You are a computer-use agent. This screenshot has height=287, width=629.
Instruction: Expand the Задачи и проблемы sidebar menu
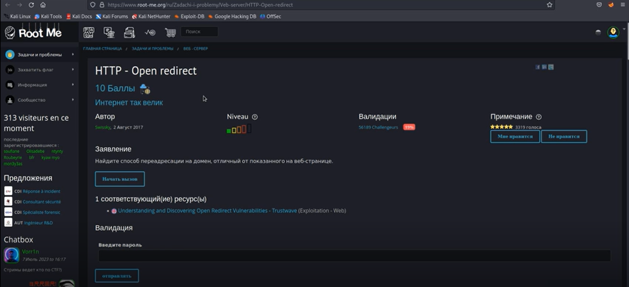pos(39,55)
